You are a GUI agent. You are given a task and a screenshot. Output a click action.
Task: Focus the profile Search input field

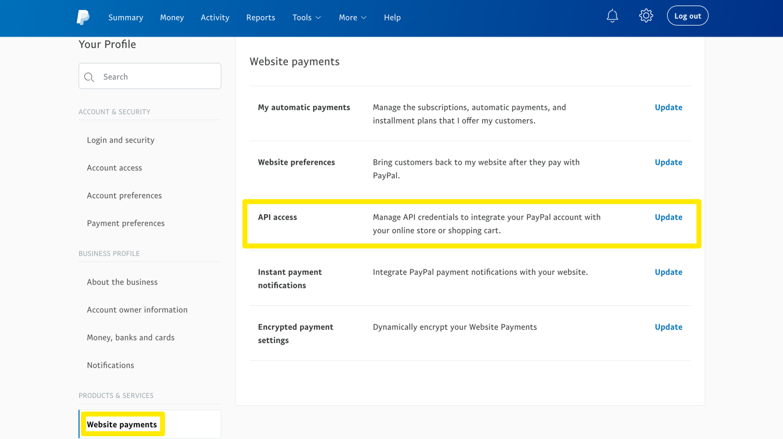[150, 76]
